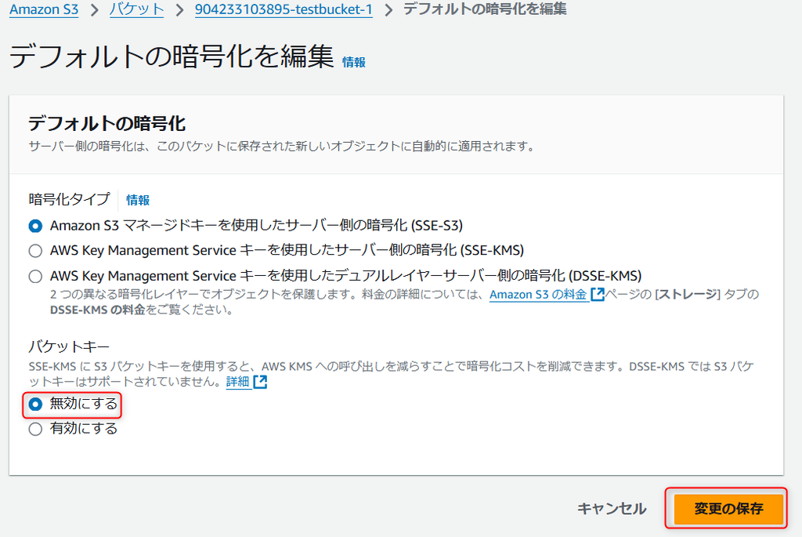Select the DSSE-KMS dual-layer encryption radio
Viewport: 802px width, 537px height.
[35, 277]
